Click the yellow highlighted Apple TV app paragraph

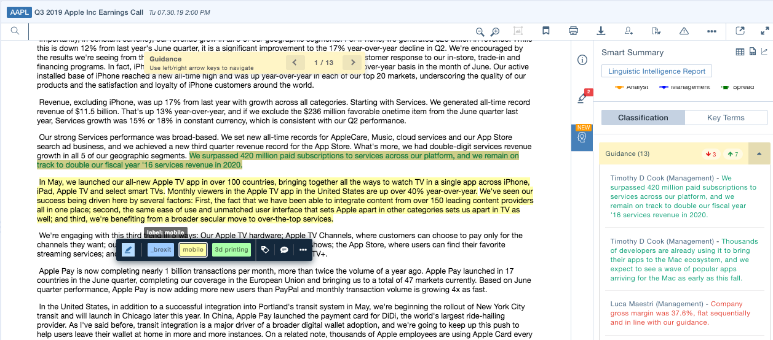(x=285, y=201)
